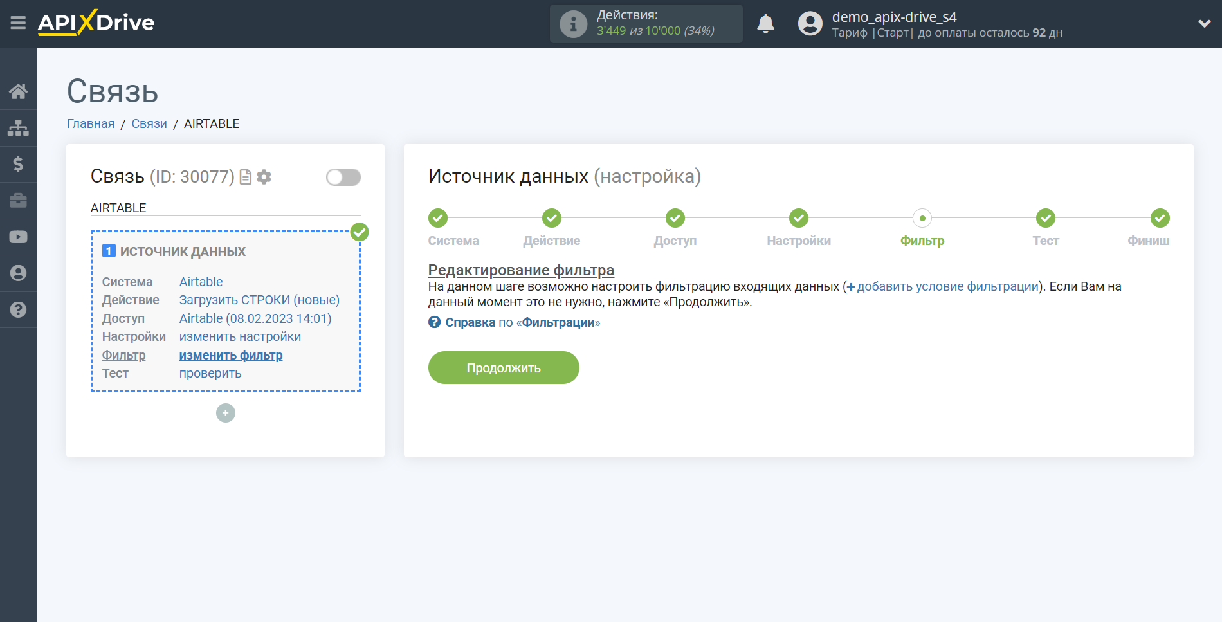Open profile icon in sidebar
The height and width of the screenshot is (622, 1222).
coord(18,273)
